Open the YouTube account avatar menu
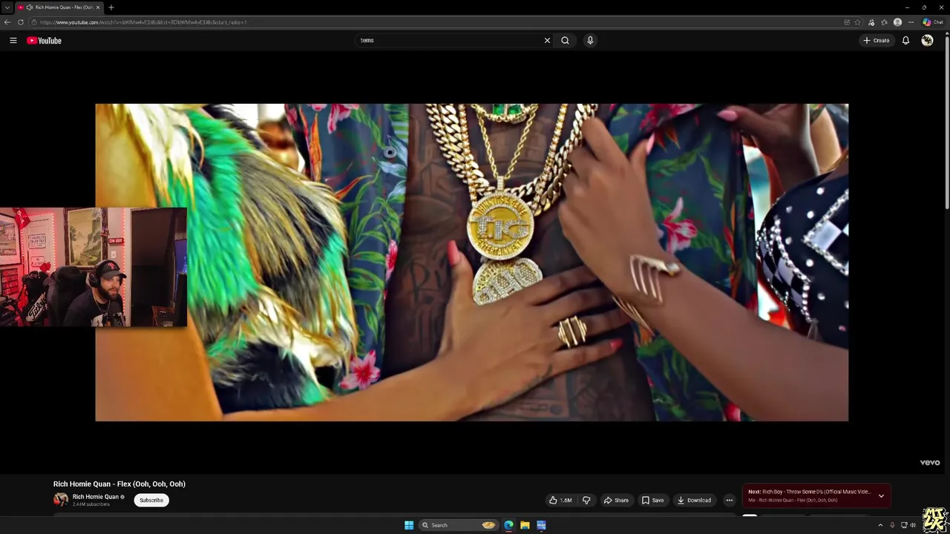The image size is (950, 534). 927,41
